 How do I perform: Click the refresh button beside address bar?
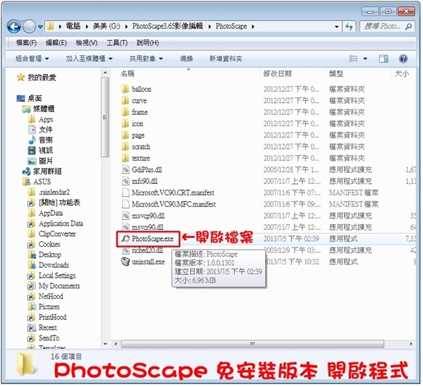(349, 27)
